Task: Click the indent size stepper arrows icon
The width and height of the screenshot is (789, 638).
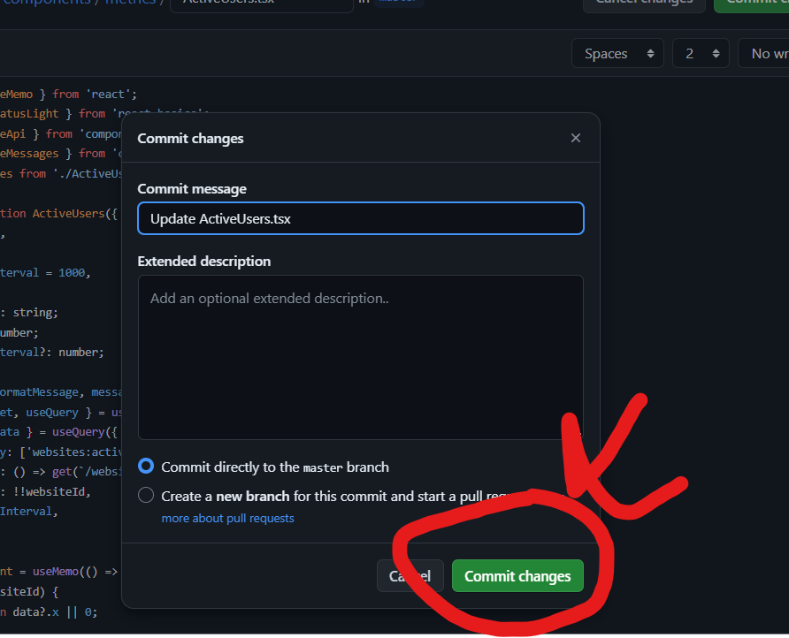Action: [716, 53]
